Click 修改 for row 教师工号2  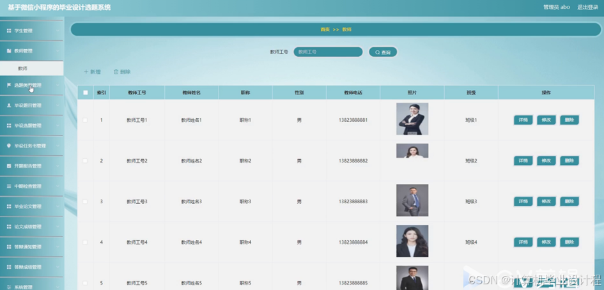click(546, 161)
